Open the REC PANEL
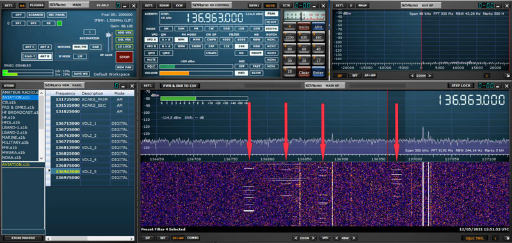 (57, 15)
